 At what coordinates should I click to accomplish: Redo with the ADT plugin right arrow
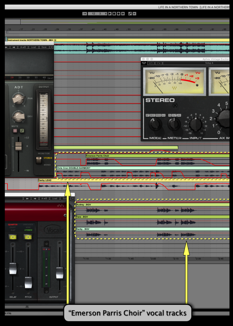(14, 47)
